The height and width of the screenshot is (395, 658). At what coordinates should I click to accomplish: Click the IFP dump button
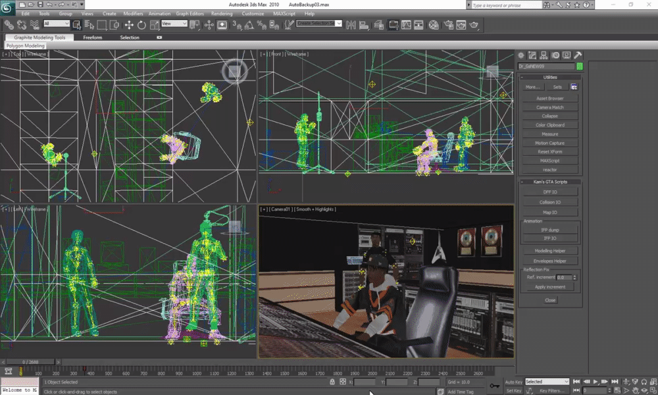549,230
